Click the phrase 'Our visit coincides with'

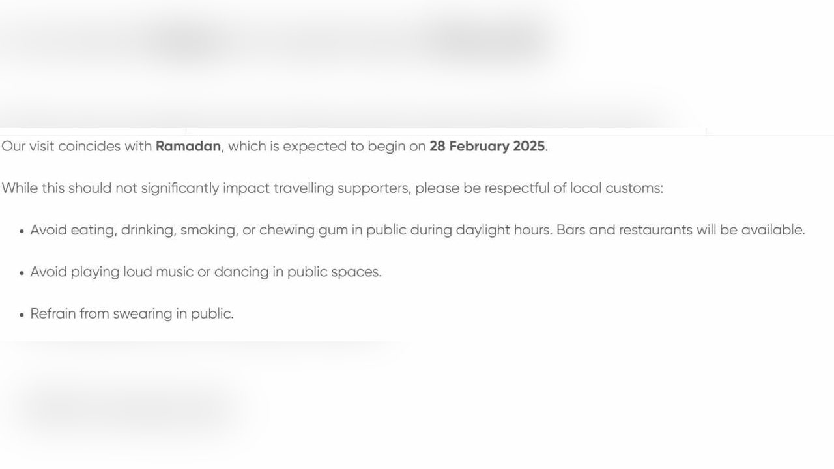(x=77, y=146)
